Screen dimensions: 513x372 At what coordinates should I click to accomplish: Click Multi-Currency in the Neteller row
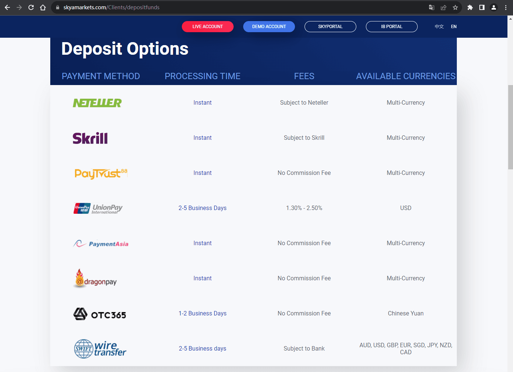[406, 103]
